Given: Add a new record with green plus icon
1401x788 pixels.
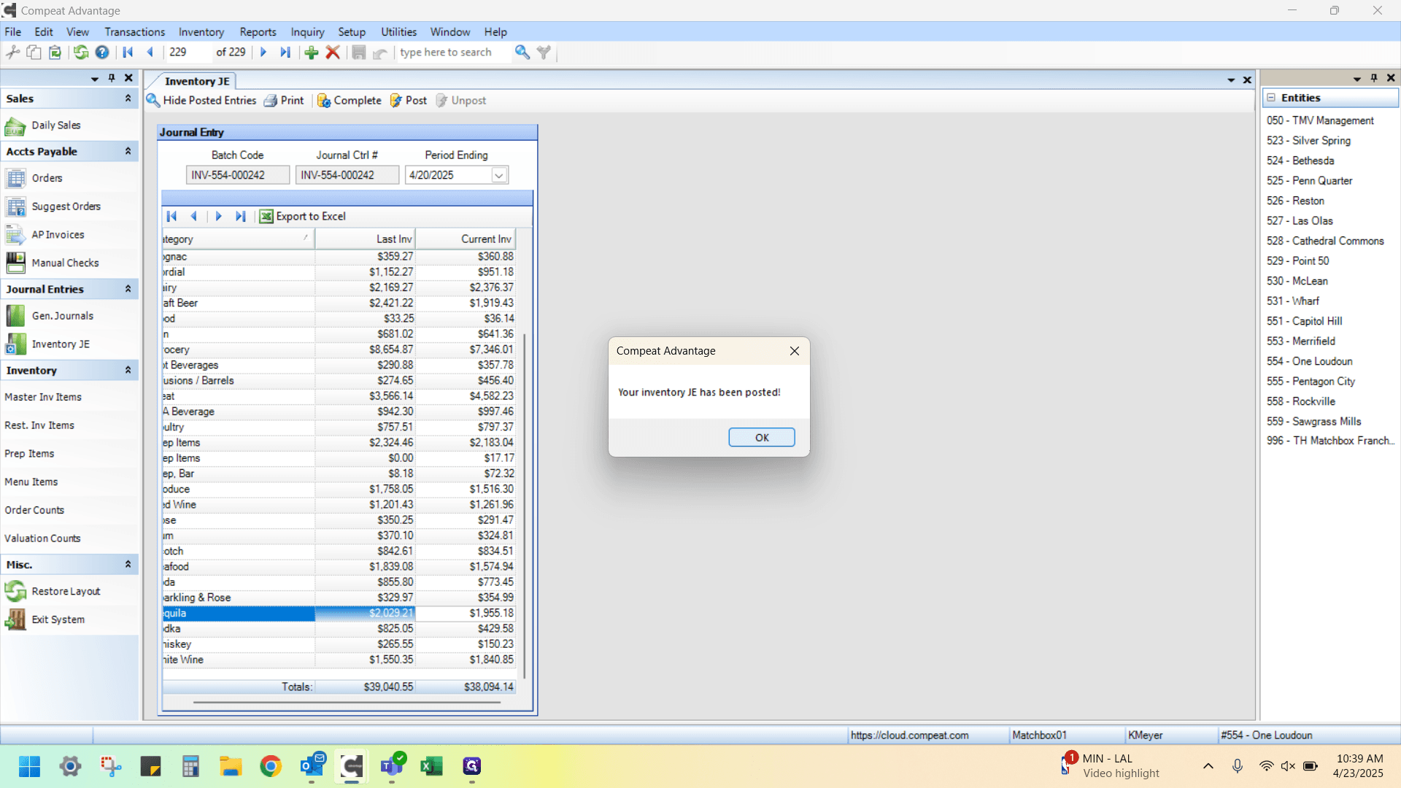Looking at the screenshot, I should click(x=312, y=52).
